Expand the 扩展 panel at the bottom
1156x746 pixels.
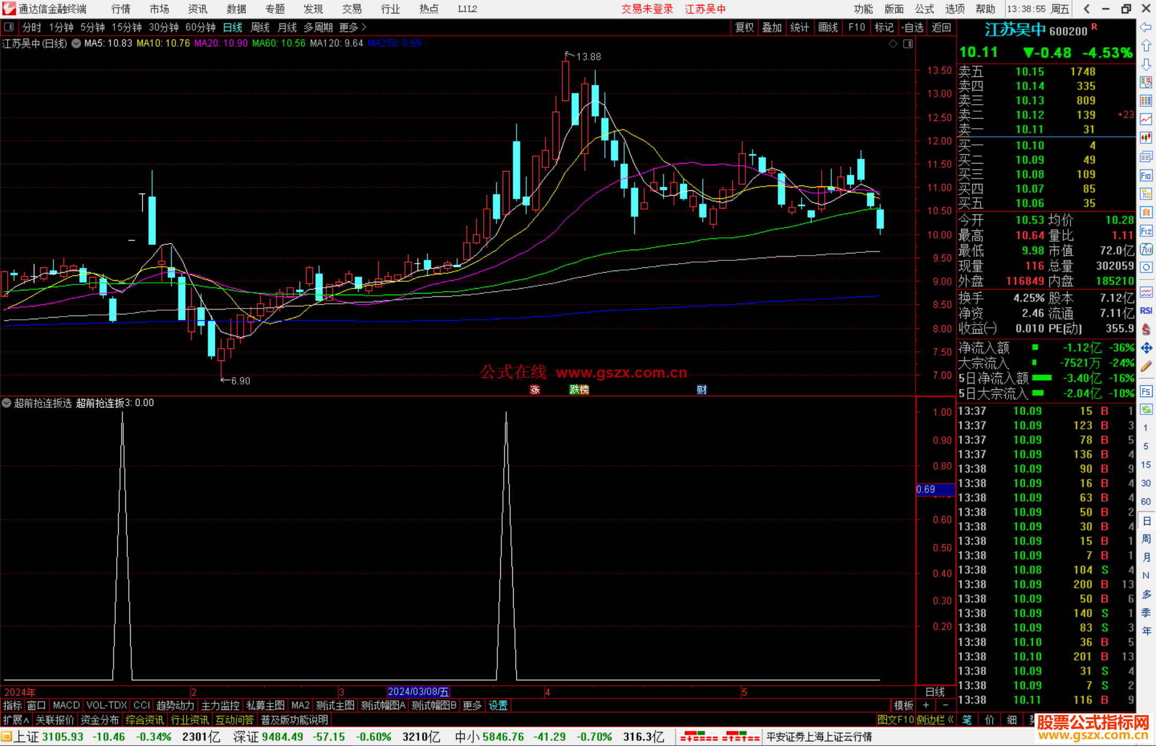click(16, 720)
